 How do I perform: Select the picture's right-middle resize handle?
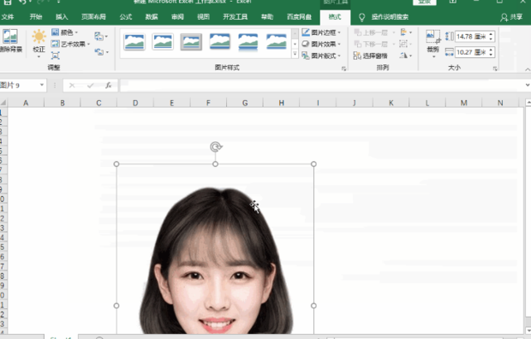(x=313, y=306)
